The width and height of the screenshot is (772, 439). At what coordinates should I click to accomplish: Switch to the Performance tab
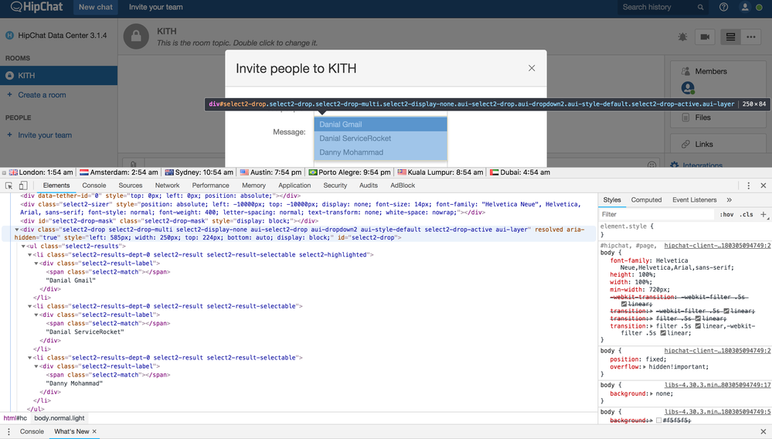[211, 185]
